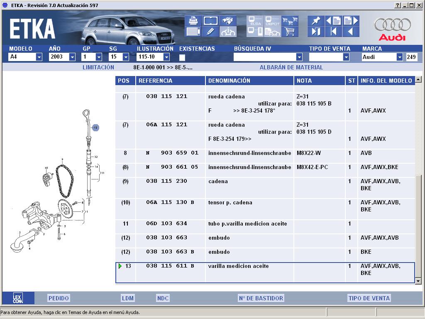
Task: Click the lined list icon below printer
Action: click(193, 32)
